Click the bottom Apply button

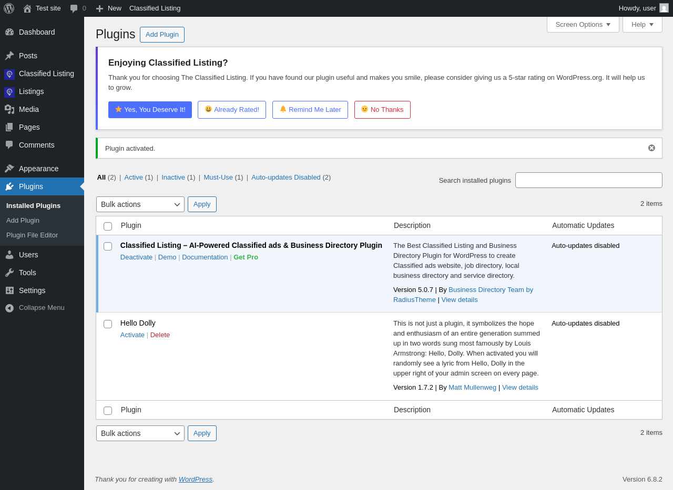coord(202,433)
